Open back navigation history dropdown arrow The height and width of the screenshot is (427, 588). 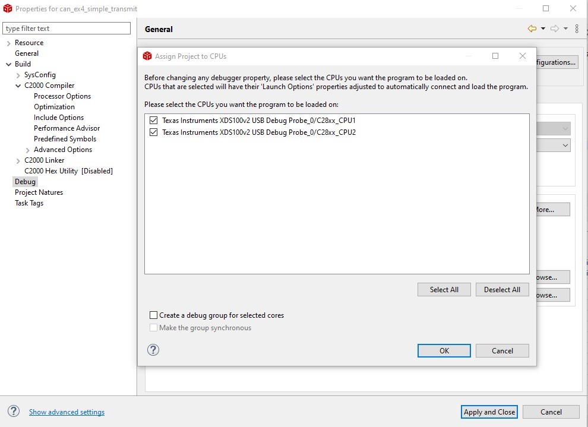(543, 29)
